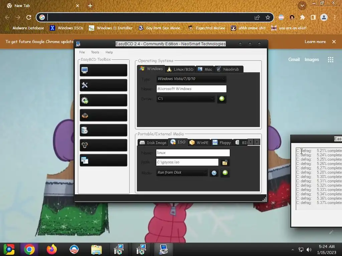Open Drive dropdown showing C:\
This screenshot has height=256, width=342.
pyautogui.click(x=185, y=99)
